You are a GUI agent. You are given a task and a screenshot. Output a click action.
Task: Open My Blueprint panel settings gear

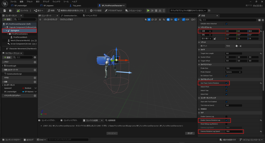coord(35,57)
